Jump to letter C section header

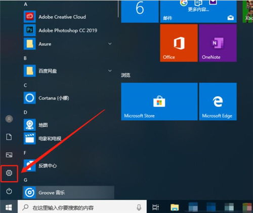coord(25,85)
